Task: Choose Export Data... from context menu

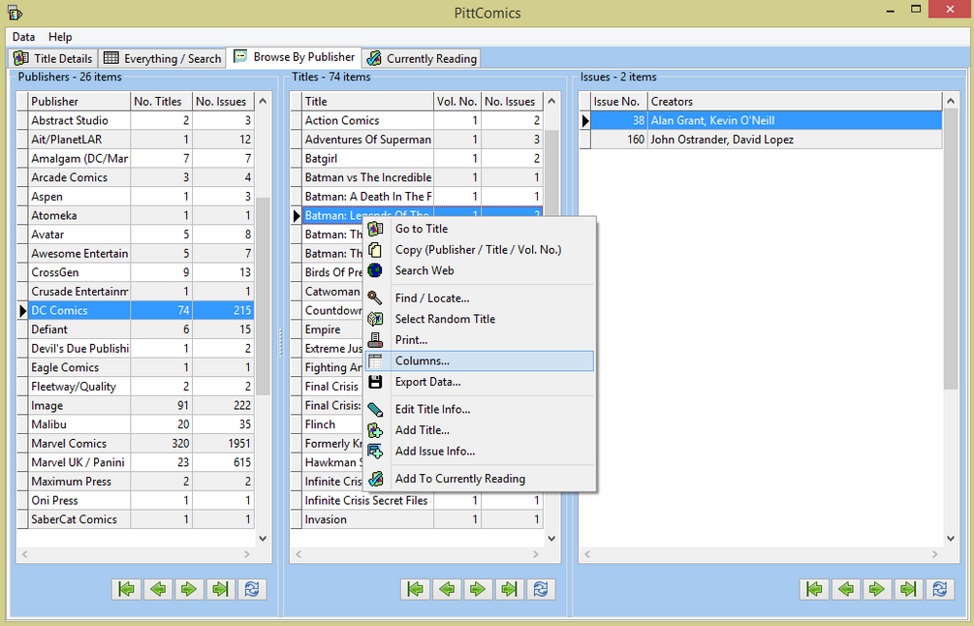Action: click(480, 382)
